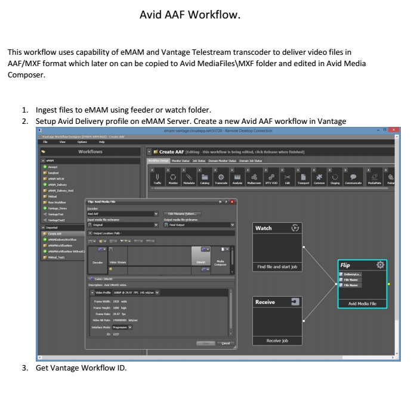Click the yellow output pin on Flip node

389,284
